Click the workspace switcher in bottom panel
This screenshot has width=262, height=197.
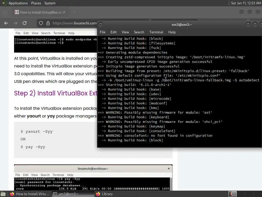pyautogui.click(x=232, y=194)
